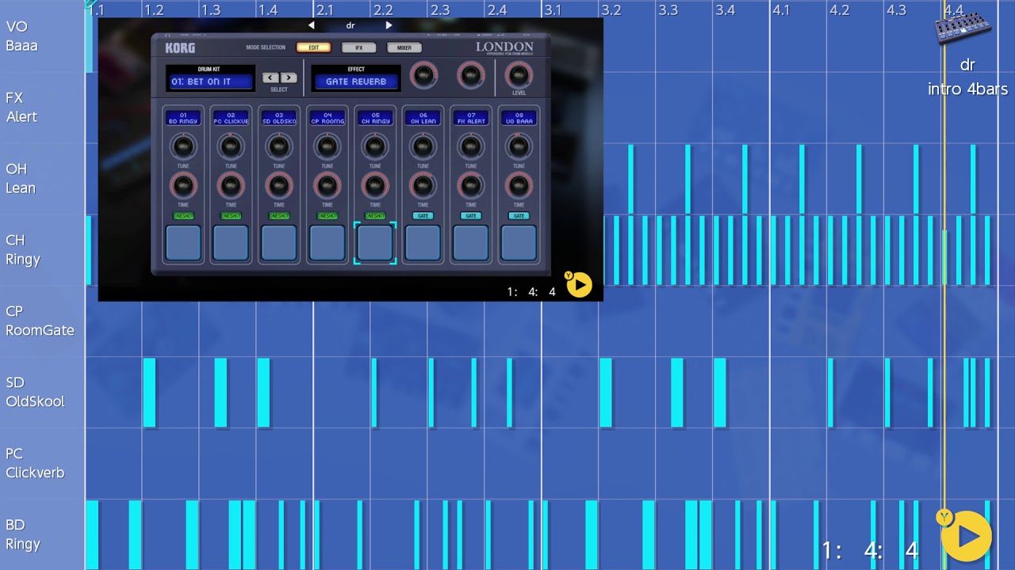
Task: Click the TIME knob for channel 07
Action: coord(471,186)
